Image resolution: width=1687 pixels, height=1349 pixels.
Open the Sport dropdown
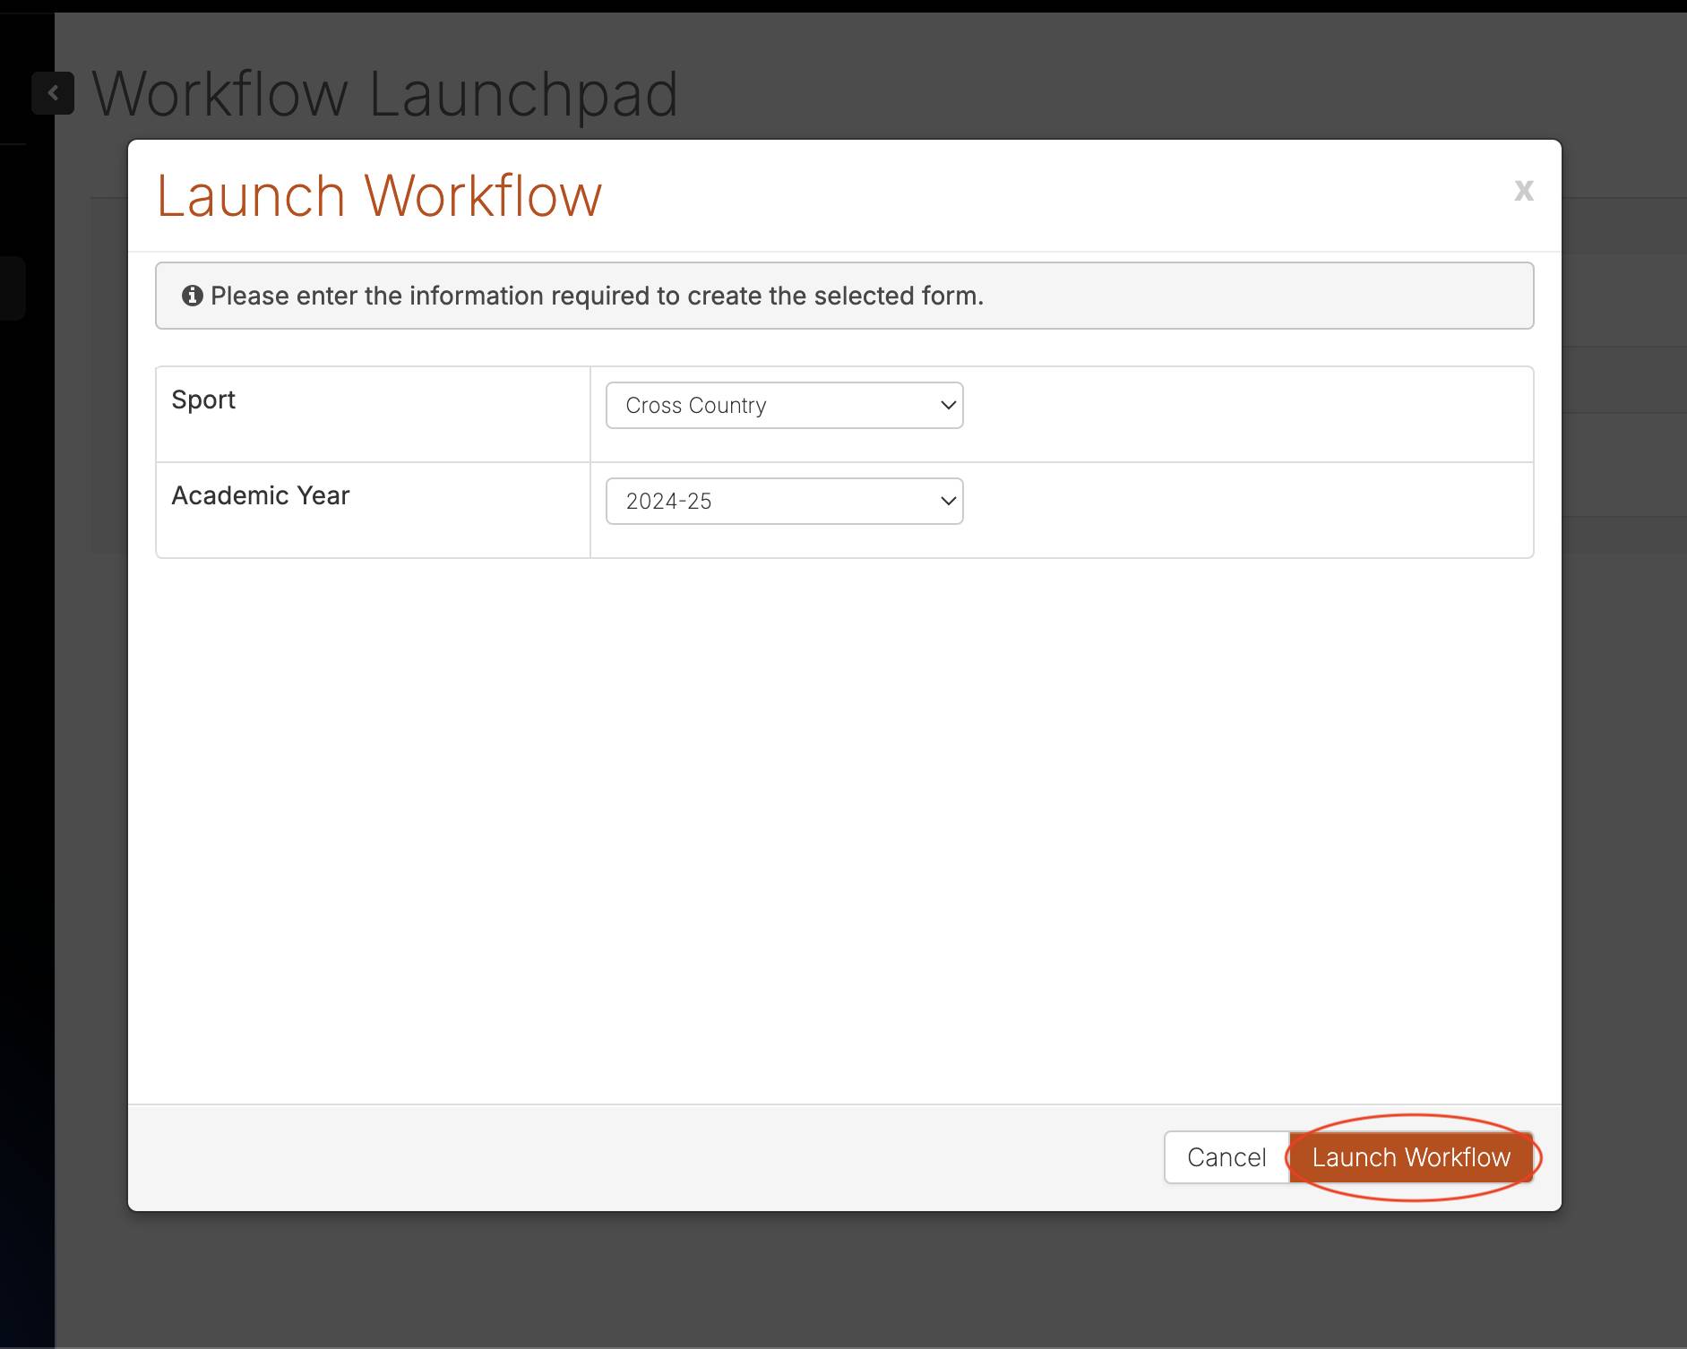pyautogui.click(x=783, y=405)
